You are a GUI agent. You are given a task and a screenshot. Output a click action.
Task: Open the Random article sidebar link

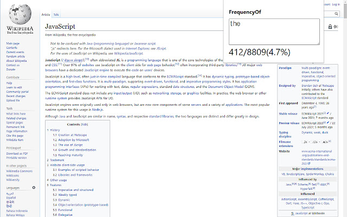[16, 56]
